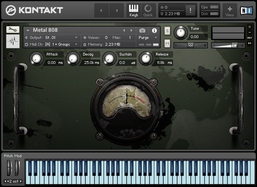Click the exclamation panic button
Image resolution: width=257 pixels, height=187 pixels.
pyautogui.click(x=191, y=10)
